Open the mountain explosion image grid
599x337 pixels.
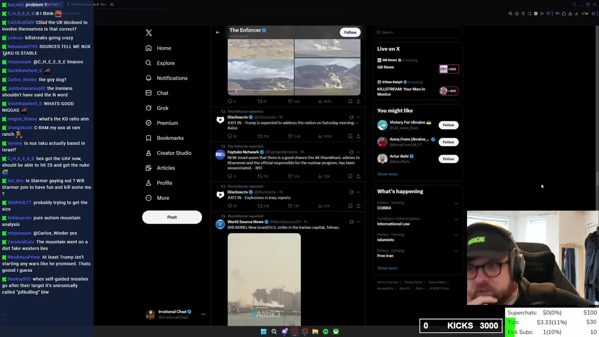click(294, 67)
